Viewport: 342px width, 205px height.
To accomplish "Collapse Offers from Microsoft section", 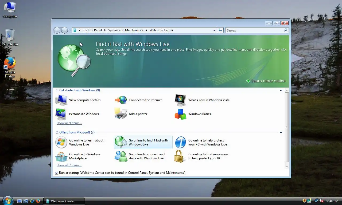I will click(281, 132).
